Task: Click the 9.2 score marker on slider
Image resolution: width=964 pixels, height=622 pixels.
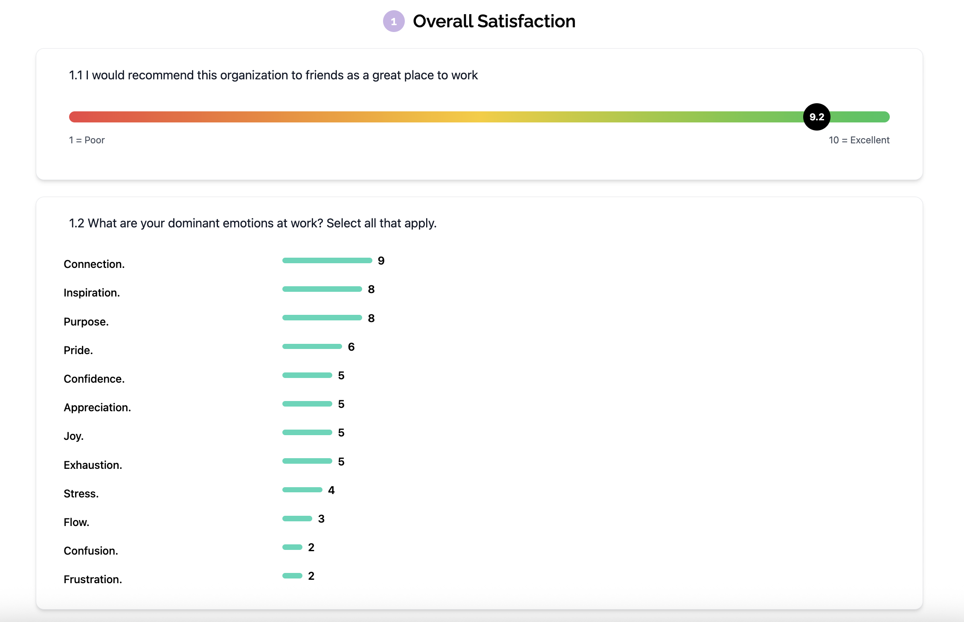Action: [816, 117]
